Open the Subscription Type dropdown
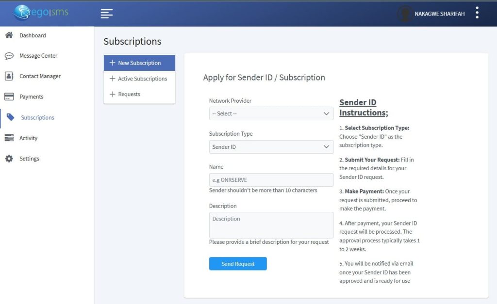Screen dimensions: 497x304 (x=271, y=147)
